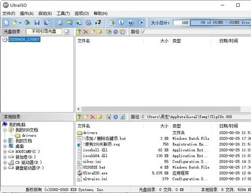Screen dimensions: 251x193
Task: Click the blue Properties info icon
Action: pyautogui.click(x=121, y=23)
